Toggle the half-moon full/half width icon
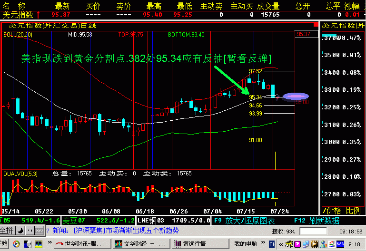The height and width of the screenshot is (251, 366). click(x=20, y=231)
